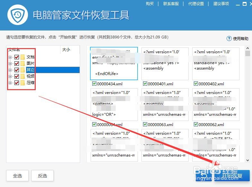
Task: Click the 图片 folder icon
Action: pyautogui.click(x=23, y=64)
